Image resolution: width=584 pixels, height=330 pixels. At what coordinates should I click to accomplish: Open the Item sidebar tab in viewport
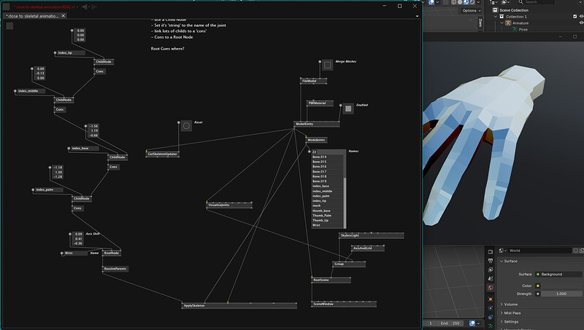pyautogui.click(x=480, y=23)
